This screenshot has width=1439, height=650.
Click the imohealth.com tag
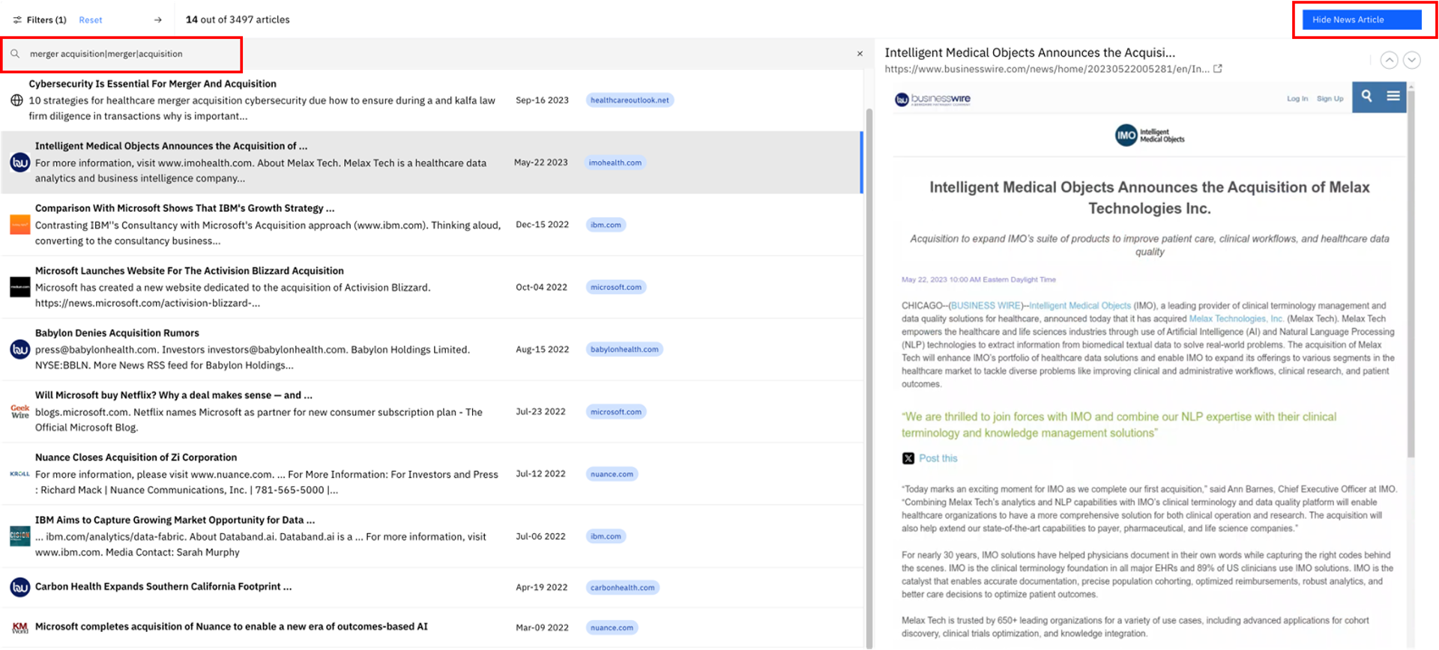tap(615, 162)
